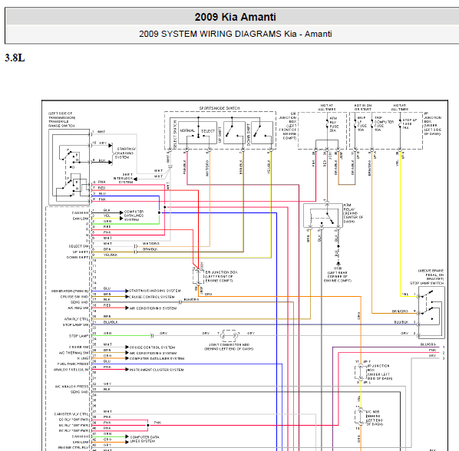Image resolution: width=459 pixels, height=451 pixels.
Task: Click the 'E/R JUNCTION BOX' label mid-diagram
Action: coord(221,276)
